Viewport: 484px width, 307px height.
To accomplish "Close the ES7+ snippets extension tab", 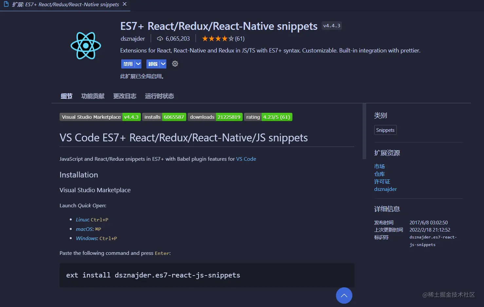I will click(x=124, y=4).
